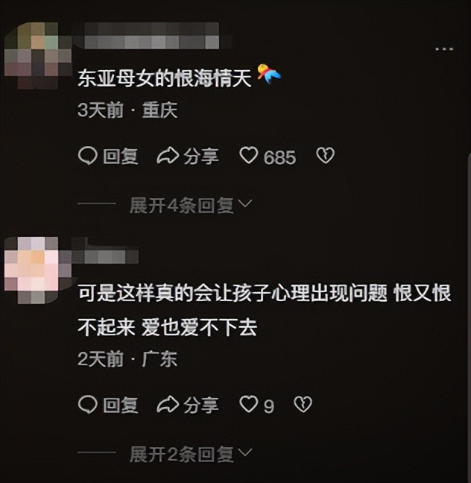Screen dimensions: 471x483
Task: Click the reply bubble icon on second comment
Action: (88, 405)
